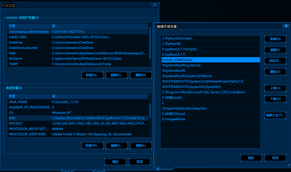Confirm the 环境变量 window with 确定
Viewport: 291px width, 172px height.
115,162
